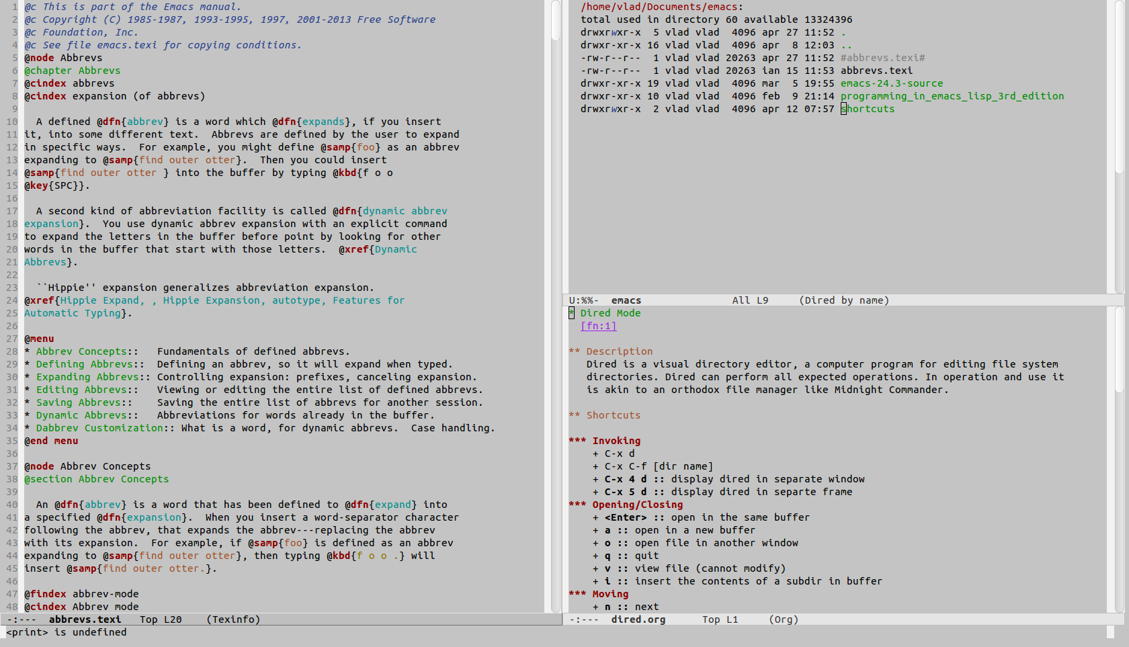Click the dired.org window vertical scrollbar

coord(1119,460)
